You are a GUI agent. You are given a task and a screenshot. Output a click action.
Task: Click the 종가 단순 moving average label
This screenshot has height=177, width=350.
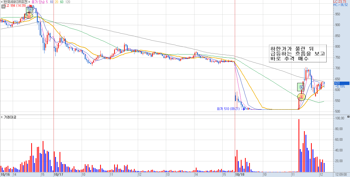click(38, 2)
